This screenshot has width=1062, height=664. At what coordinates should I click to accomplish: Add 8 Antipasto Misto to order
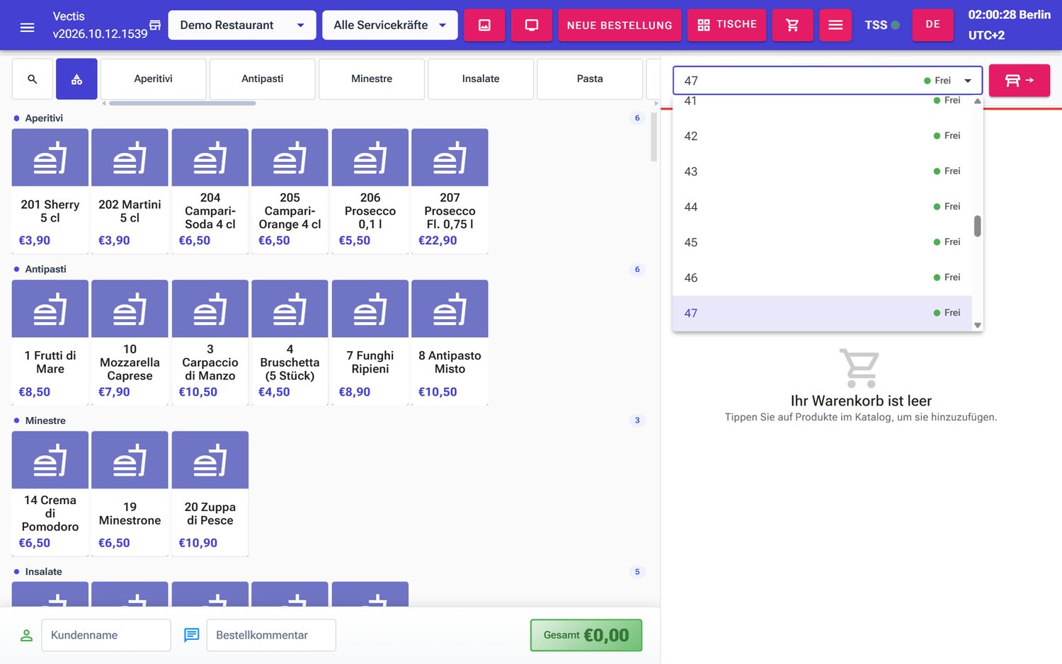coord(450,342)
